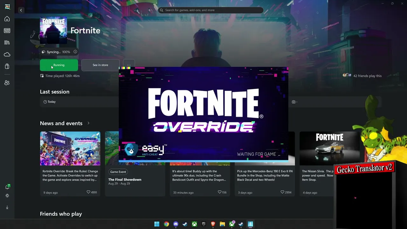The height and width of the screenshot is (229, 407).
Task: Open the Fortnite cover art thumbnail
Action: point(53,31)
